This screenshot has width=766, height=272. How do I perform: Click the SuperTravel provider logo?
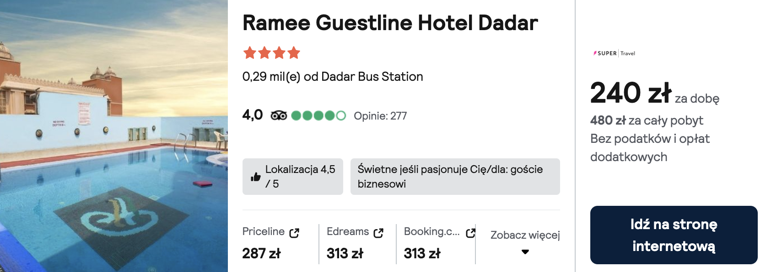click(614, 53)
